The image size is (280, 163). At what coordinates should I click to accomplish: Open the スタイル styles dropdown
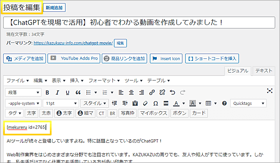coord(94,103)
